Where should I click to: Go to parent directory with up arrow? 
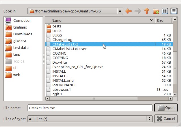pos(146,11)
